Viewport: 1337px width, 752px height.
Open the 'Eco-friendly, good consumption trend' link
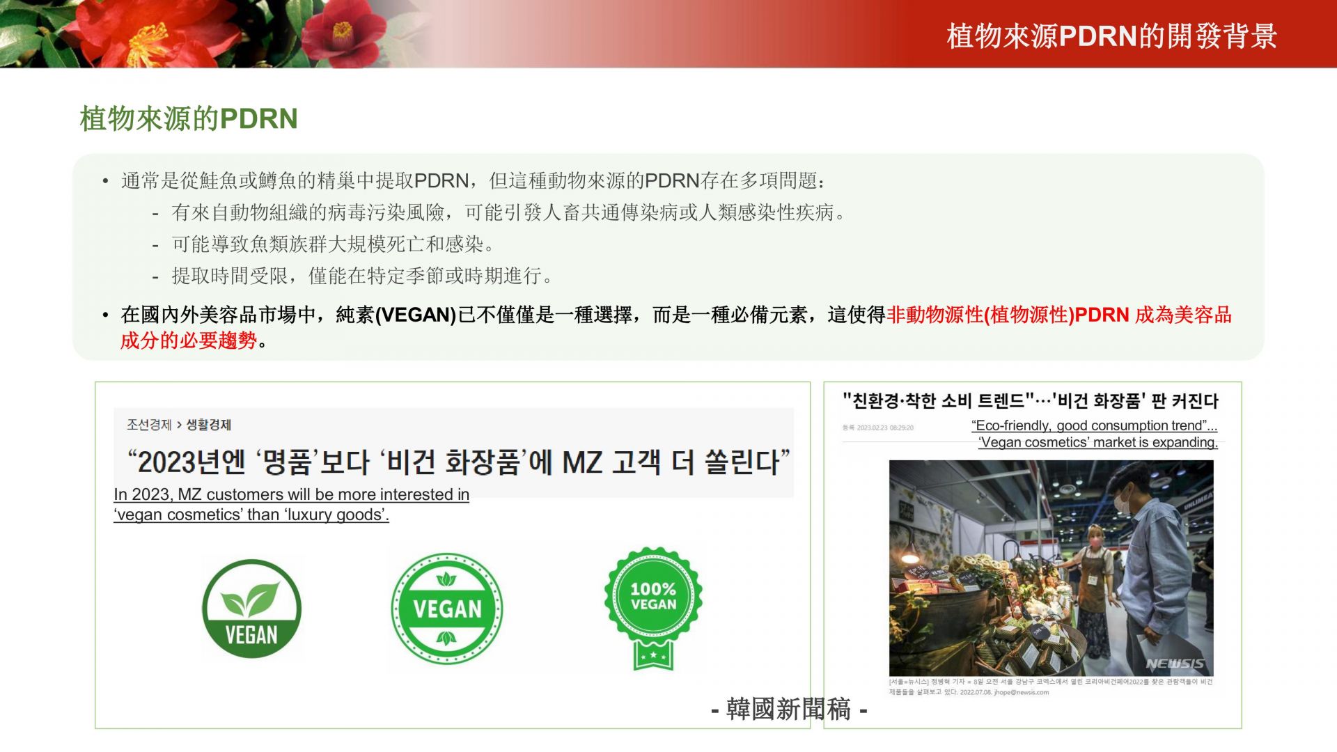pos(1094,425)
